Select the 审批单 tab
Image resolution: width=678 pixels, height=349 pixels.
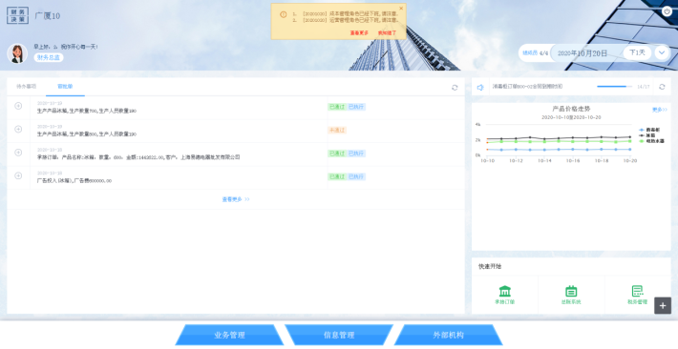point(65,87)
